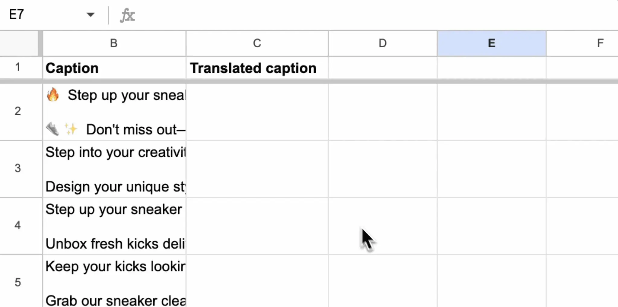Select the row 4 header

click(18, 225)
